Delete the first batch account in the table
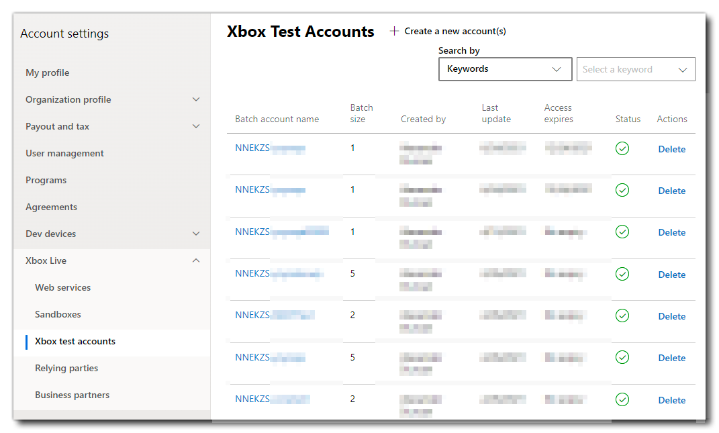719x433 pixels. pyautogui.click(x=672, y=149)
